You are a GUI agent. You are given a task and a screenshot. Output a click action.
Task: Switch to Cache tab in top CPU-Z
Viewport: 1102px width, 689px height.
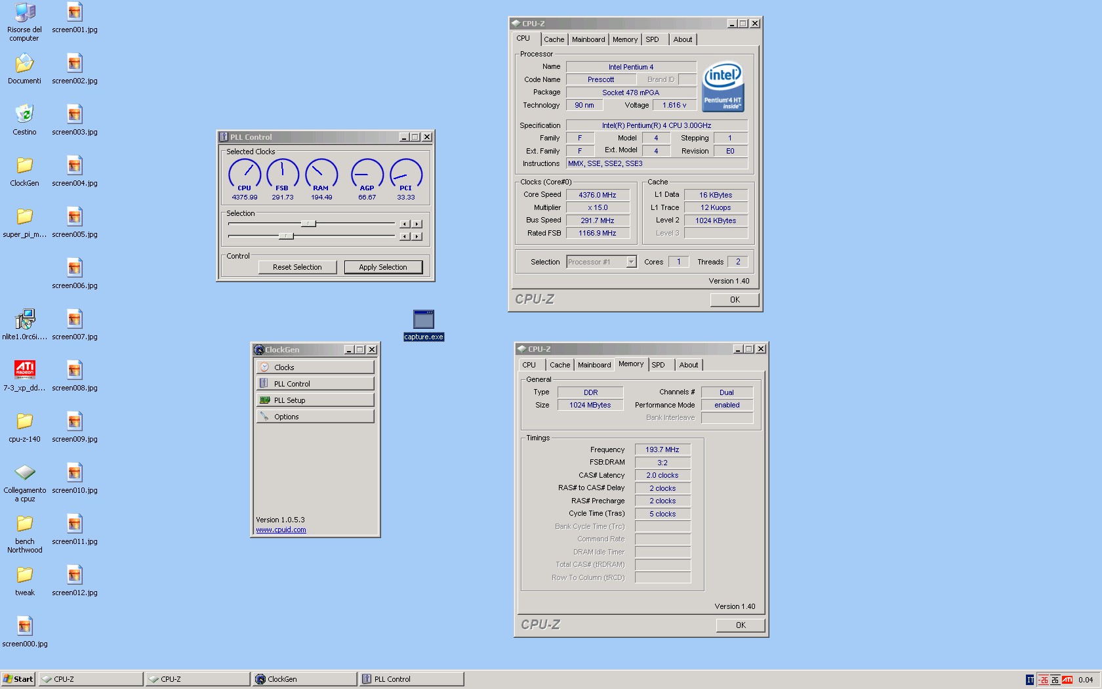point(554,39)
